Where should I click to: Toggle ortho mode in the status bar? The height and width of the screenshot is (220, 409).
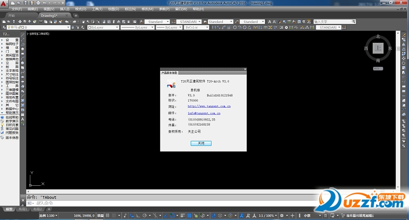tap(138, 215)
